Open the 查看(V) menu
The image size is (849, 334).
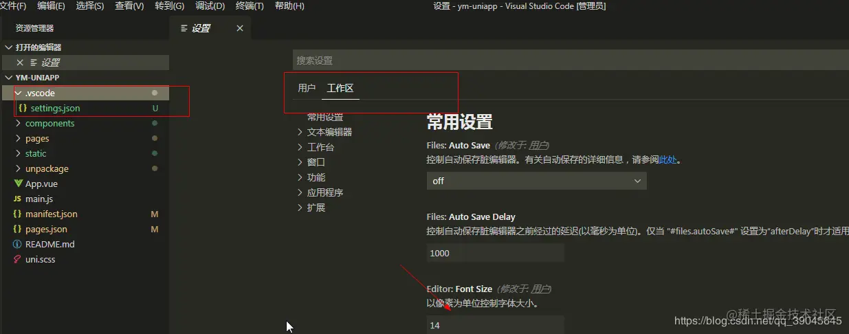pos(129,6)
